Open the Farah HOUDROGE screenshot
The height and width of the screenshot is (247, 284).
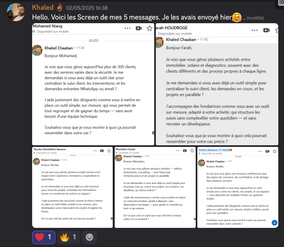coord(217,84)
